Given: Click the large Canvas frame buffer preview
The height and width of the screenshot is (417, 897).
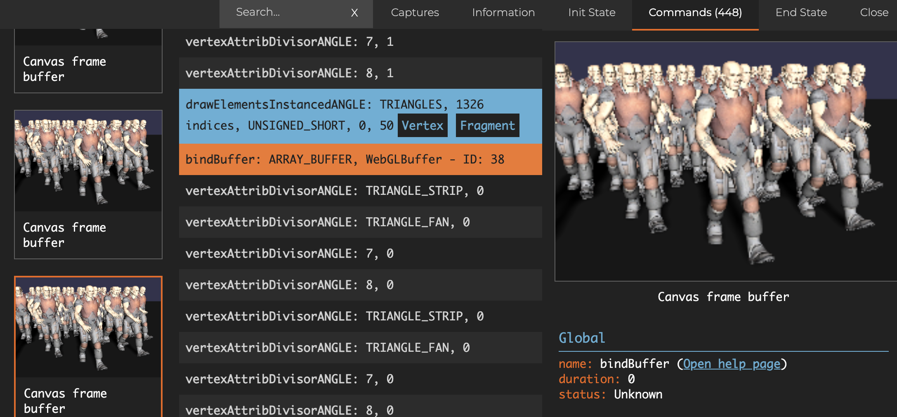Looking at the screenshot, I should 725,161.
